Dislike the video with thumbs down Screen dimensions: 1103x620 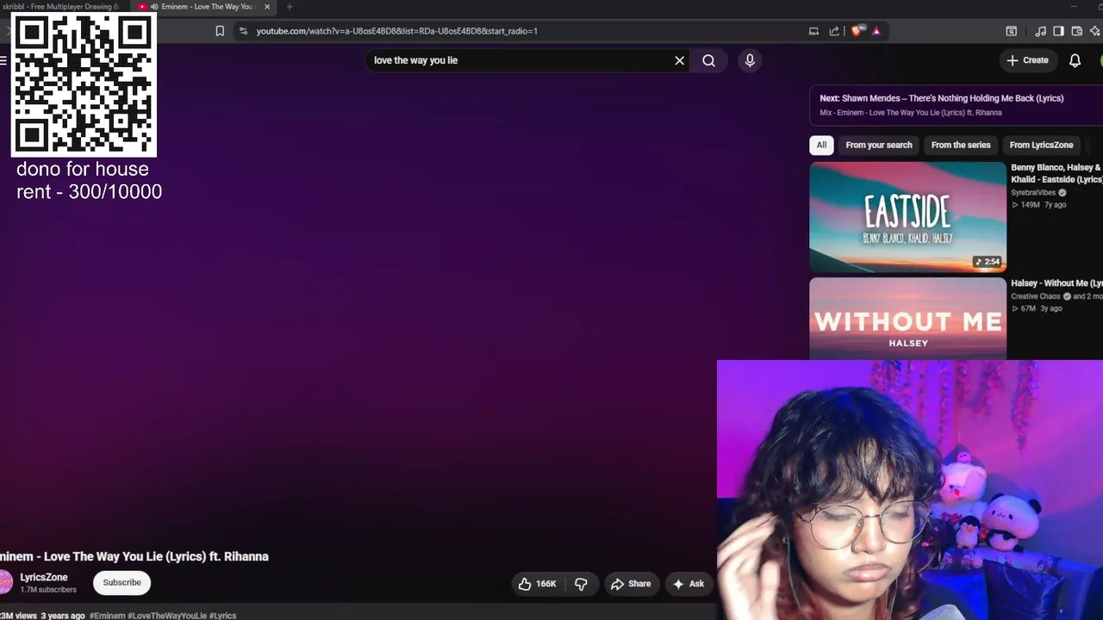point(581,584)
